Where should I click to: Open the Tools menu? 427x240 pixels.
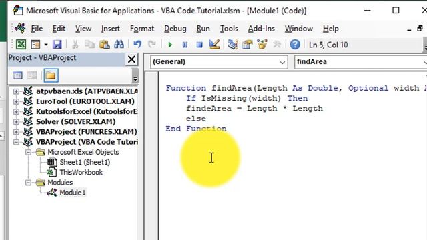(x=229, y=29)
